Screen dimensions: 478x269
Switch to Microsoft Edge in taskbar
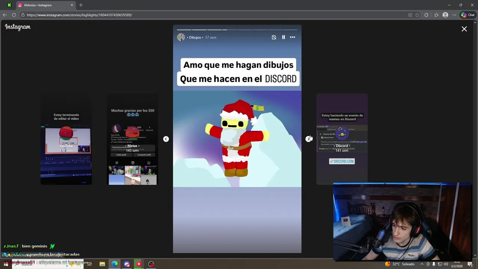114,264
